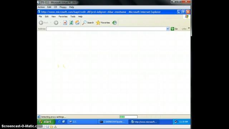Viewport: 229px width, 129px height.
Task: Click the Virtual PC shared folder icon
Action: pyautogui.click(x=52, y=127)
